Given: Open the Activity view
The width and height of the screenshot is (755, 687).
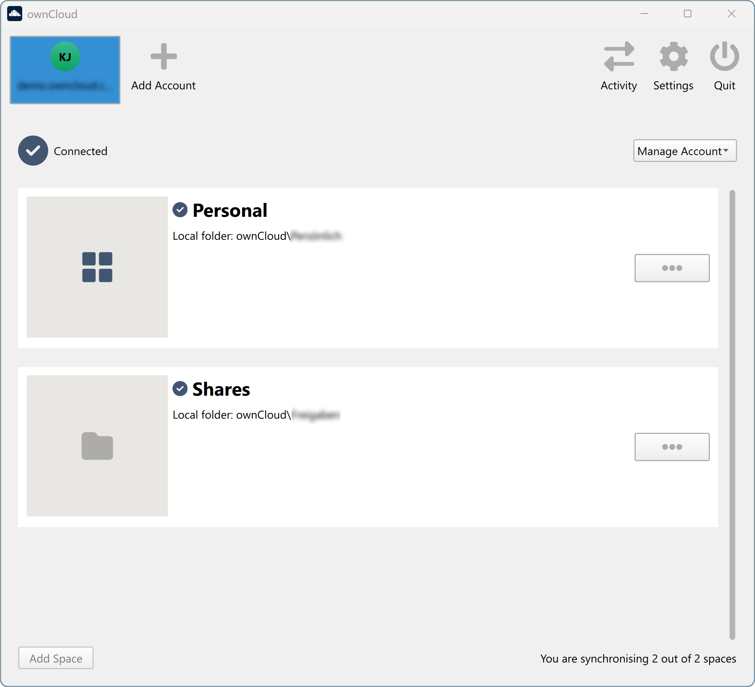Looking at the screenshot, I should tap(619, 67).
